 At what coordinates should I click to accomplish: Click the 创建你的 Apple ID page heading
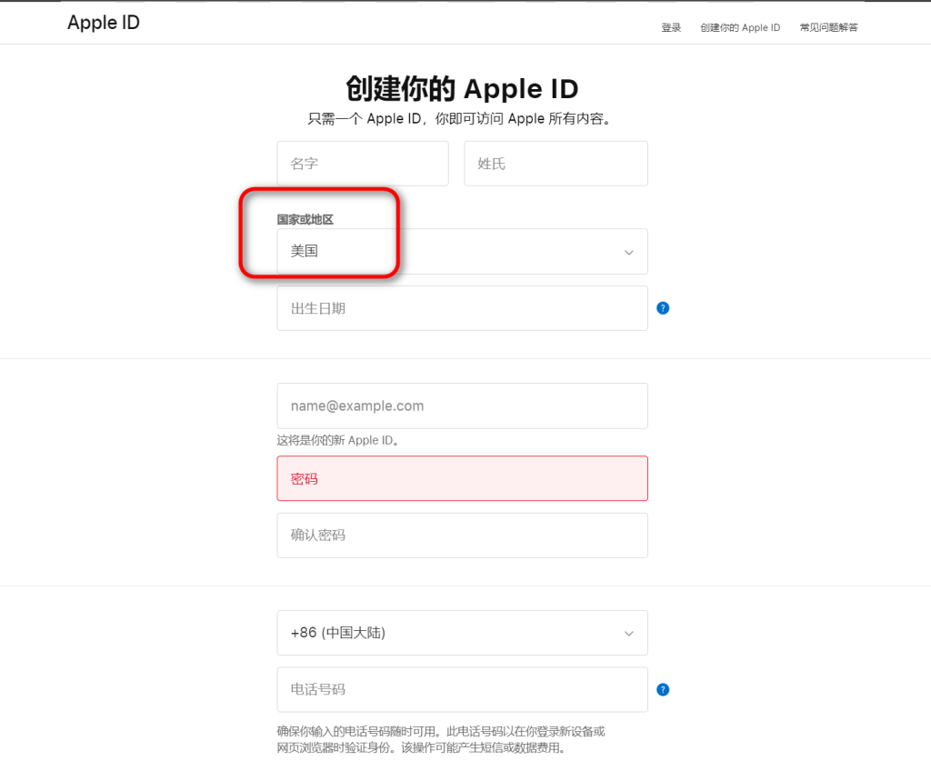point(462,89)
